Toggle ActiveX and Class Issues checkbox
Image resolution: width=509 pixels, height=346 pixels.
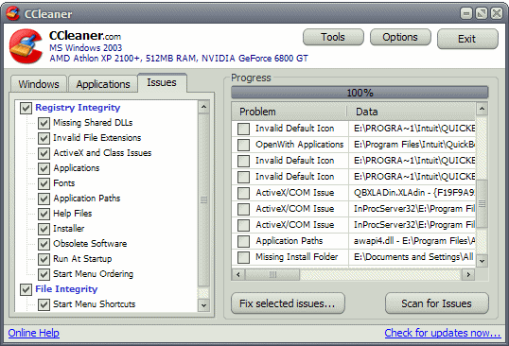(44, 153)
